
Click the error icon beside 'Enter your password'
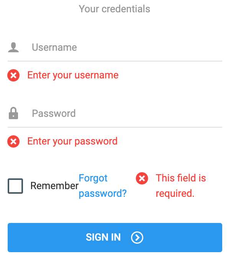(13, 141)
